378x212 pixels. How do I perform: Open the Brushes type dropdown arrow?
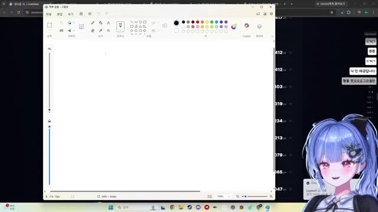120,31
